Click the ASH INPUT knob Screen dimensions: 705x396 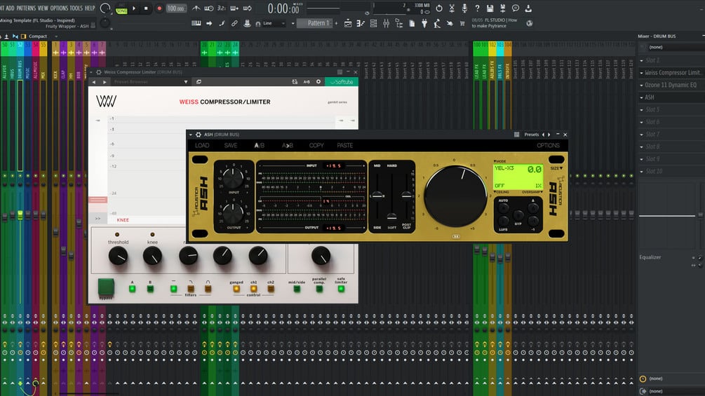click(x=233, y=177)
